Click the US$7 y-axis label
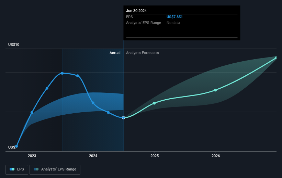Viewport: 282px width, 178px height. click(x=12, y=147)
